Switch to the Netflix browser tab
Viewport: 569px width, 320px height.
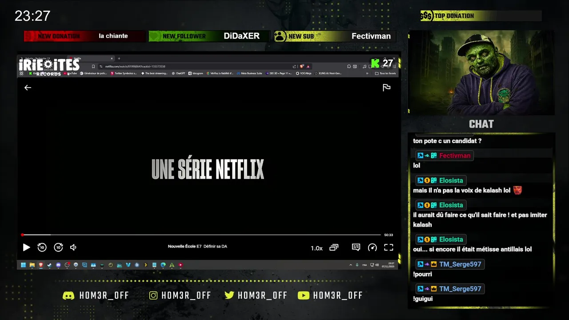[x=92, y=58]
